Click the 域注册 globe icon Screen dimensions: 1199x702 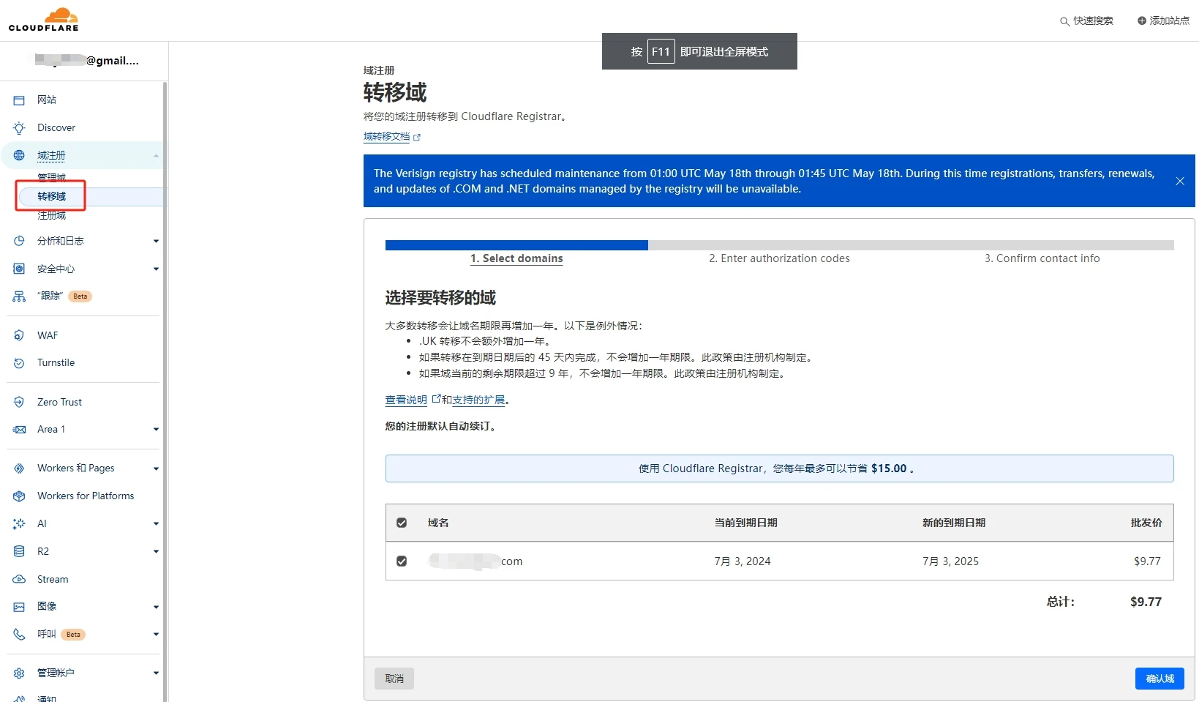(x=19, y=155)
